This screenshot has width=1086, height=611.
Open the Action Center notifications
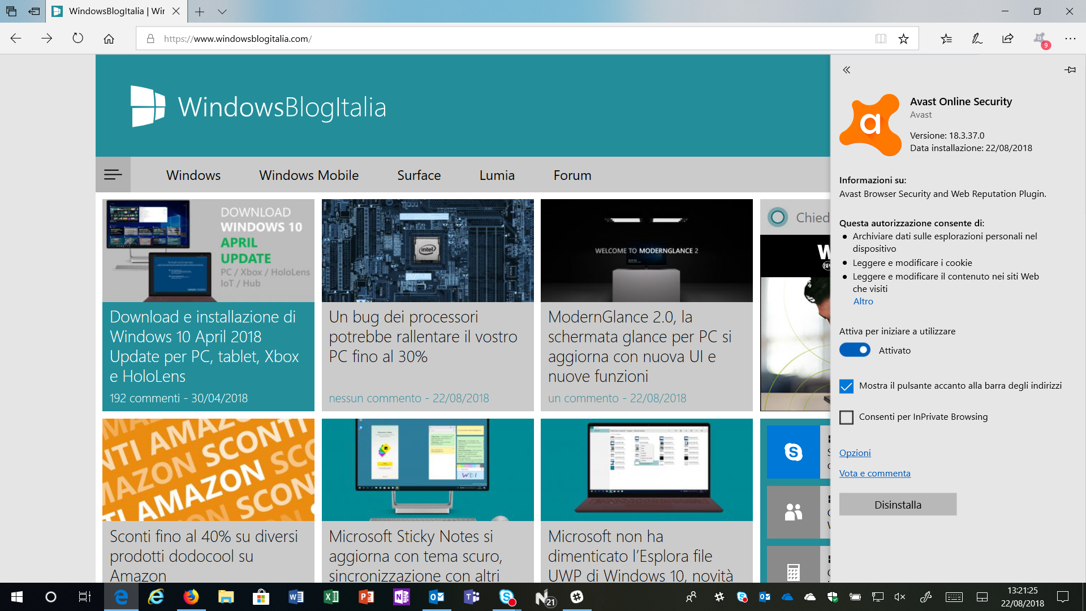pyautogui.click(x=1063, y=597)
